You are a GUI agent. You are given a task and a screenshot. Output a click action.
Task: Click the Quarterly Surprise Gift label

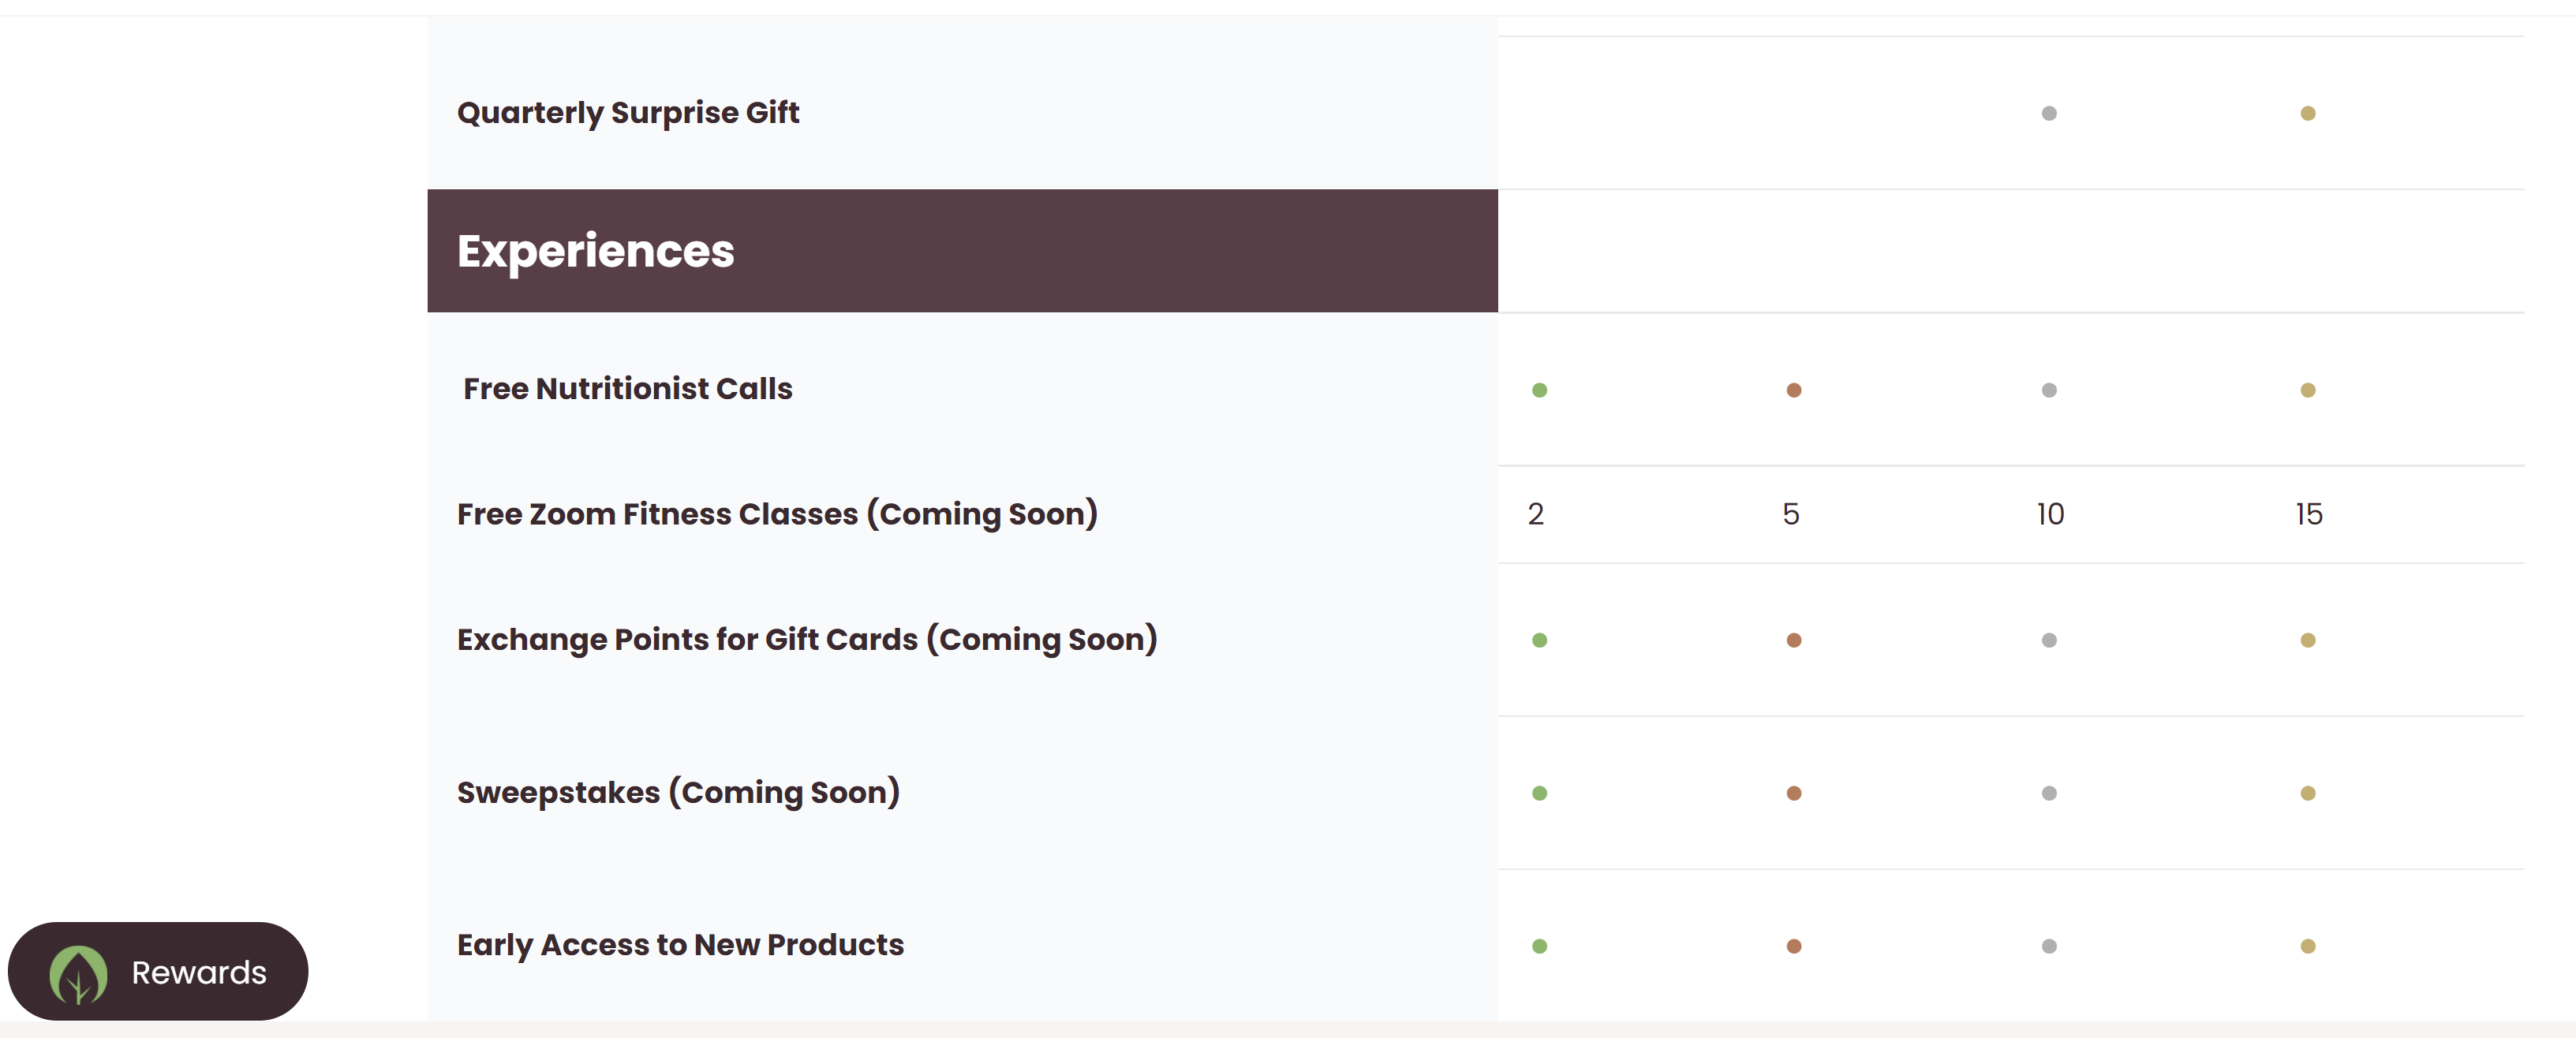628,113
